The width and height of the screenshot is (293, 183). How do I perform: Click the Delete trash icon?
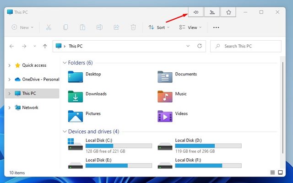coord(133,27)
